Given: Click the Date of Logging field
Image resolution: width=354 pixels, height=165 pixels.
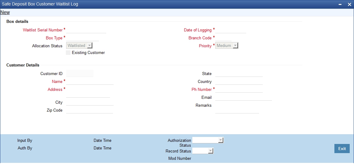Looking at the screenshot, I should (x=231, y=30).
